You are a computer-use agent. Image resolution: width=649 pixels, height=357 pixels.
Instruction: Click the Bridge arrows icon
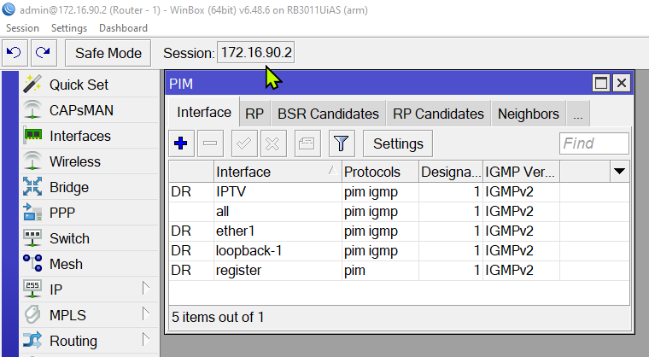pyautogui.click(x=32, y=187)
